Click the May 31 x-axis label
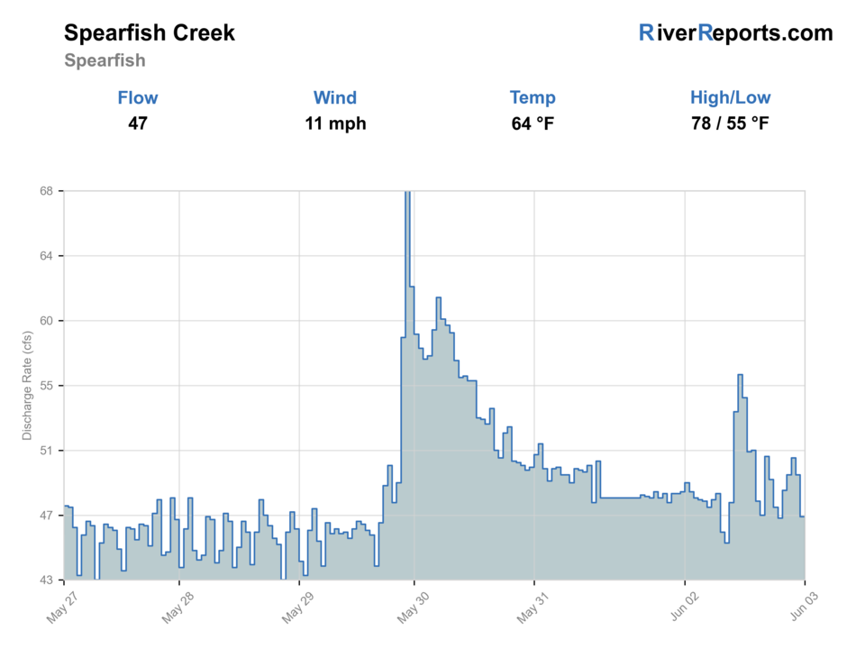The image size is (865, 649). click(x=532, y=608)
